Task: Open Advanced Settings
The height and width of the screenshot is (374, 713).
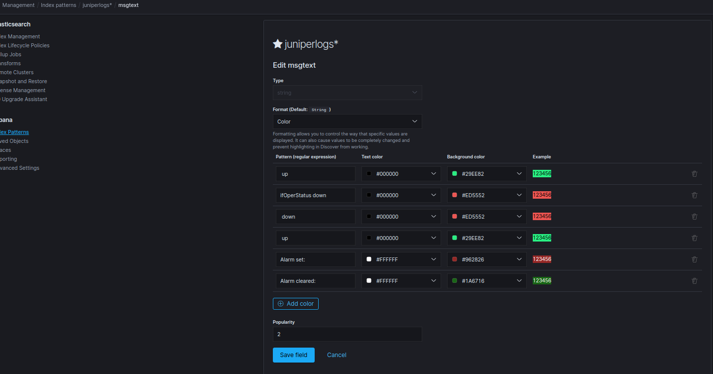Action: point(20,168)
